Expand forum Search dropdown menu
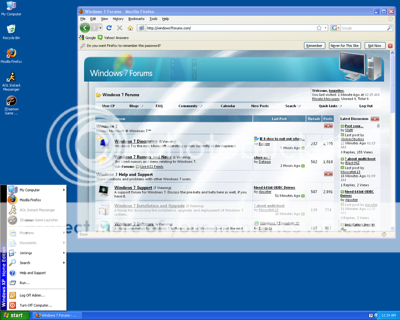400x320 pixels. 299,106
